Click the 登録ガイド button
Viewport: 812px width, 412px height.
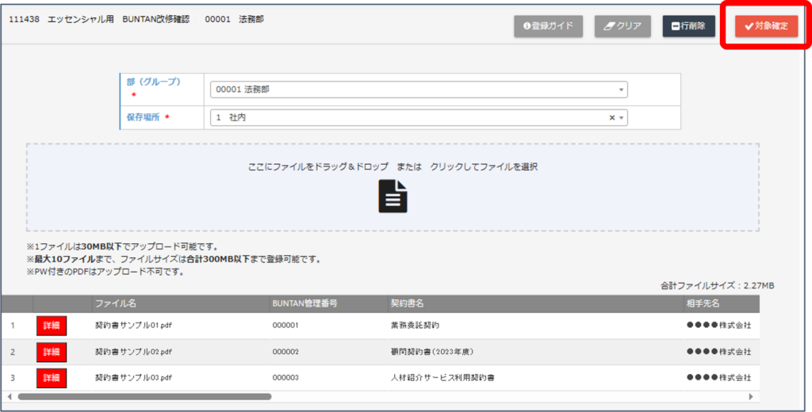[549, 26]
